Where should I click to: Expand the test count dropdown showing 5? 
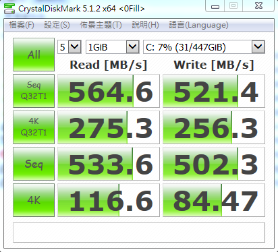coord(74,47)
